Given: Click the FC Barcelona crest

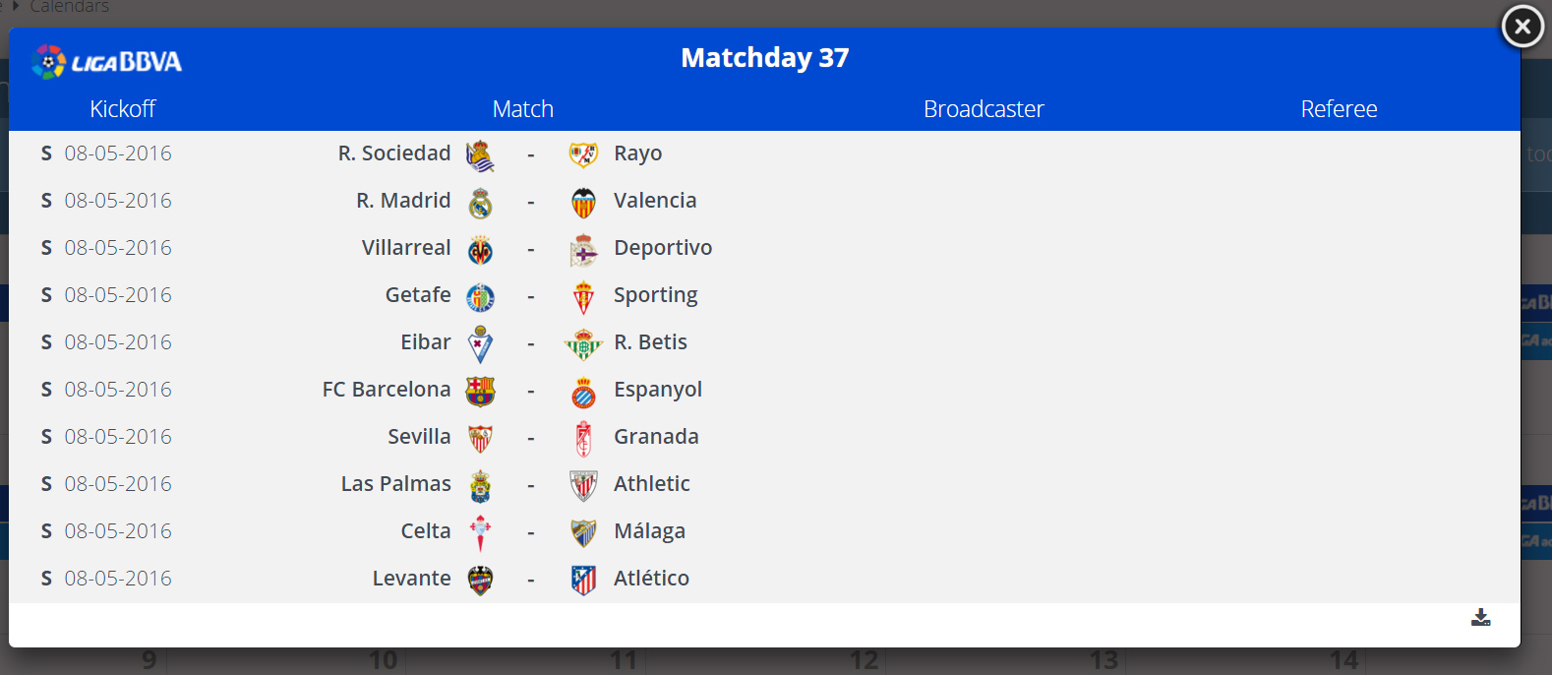Looking at the screenshot, I should coord(480,392).
